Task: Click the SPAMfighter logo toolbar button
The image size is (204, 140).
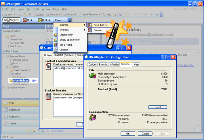Action: (x=12, y=20)
